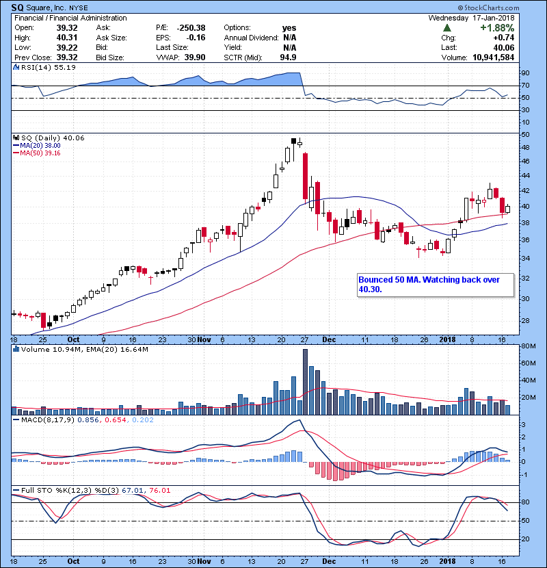The width and height of the screenshot is (547, 568).
Task: Click the RSI indicator area-chart icon
Action: coord(16,67)
